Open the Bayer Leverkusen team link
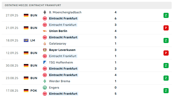This screenshot has height=96, width=174. (x=62, y=50)
